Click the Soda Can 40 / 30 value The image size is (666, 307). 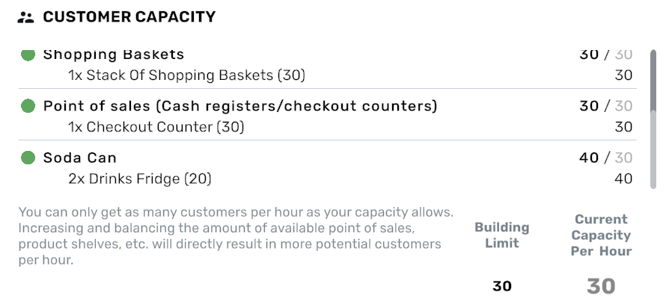605,158
